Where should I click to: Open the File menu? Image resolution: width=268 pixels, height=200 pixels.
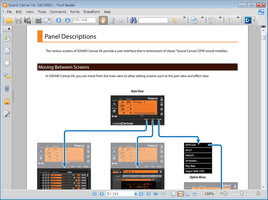(9, 12)
